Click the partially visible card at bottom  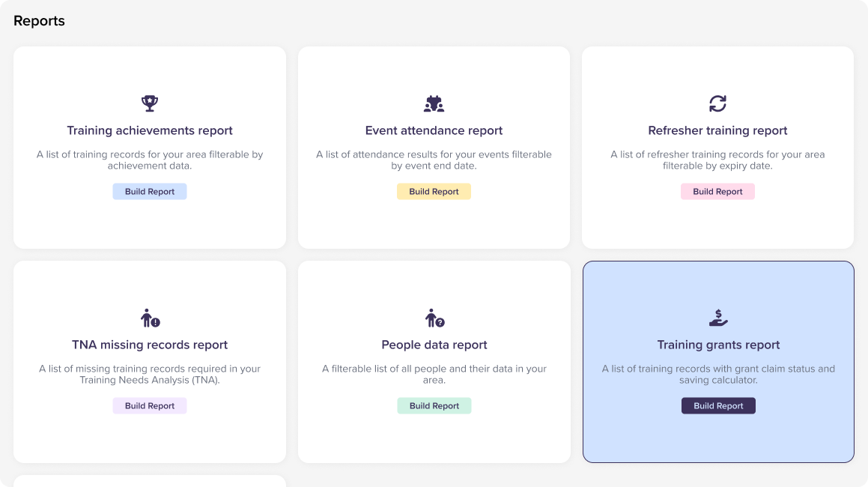pyautogui.click(x=150, y=481)
